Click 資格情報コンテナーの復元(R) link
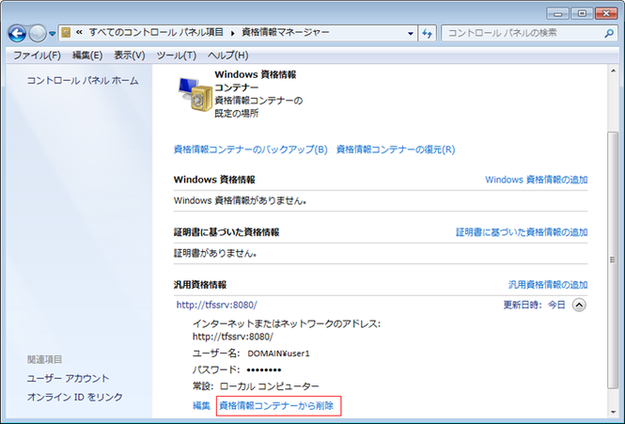 click(x=396, y=149)
